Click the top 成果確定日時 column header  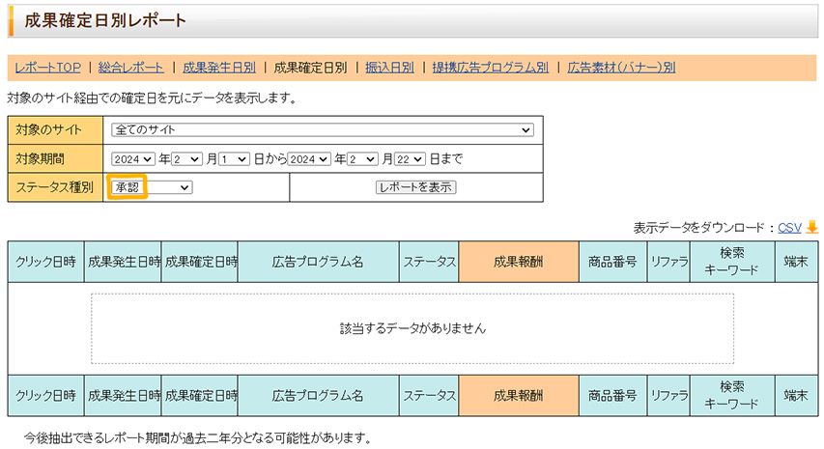[200, 262]
